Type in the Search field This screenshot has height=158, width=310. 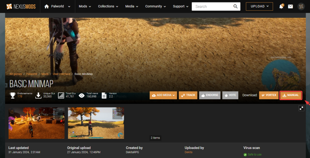(x=212, y=6)
